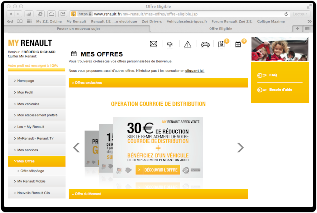
Task: Open the calendar icon with badge
Action: click(x=221, y=44)
